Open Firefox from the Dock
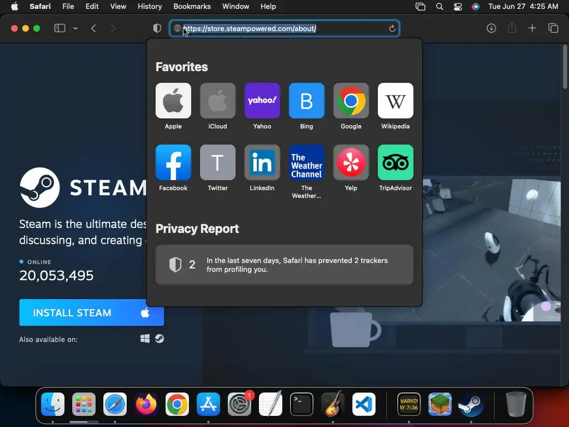The width and height of the screenshot is (569, 427). tap(146, 404)
